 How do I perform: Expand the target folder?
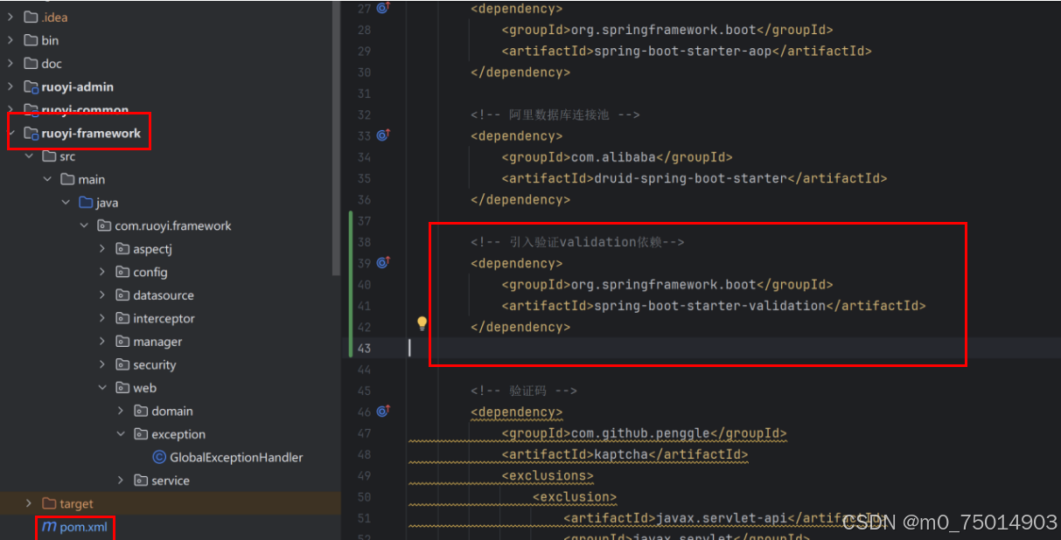(29, 502)
